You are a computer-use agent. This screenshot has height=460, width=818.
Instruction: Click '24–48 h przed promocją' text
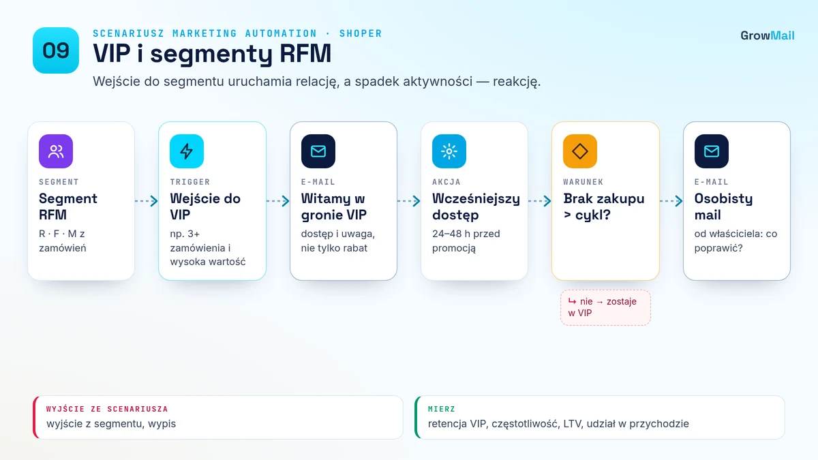[466, 241]
